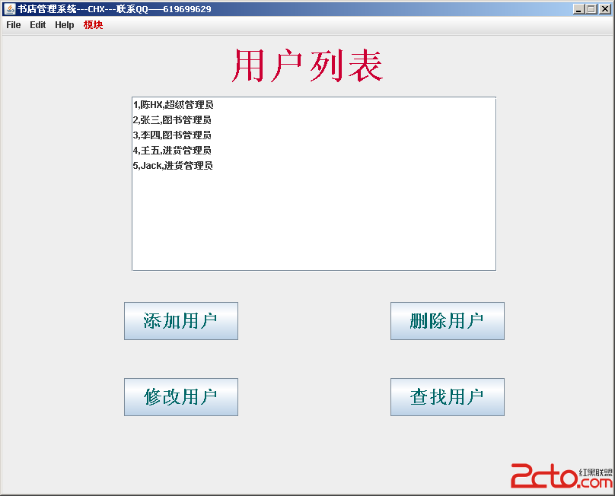Click the 删除用户 button
Screen dimensions: 615x496
[x=447, y=321]
